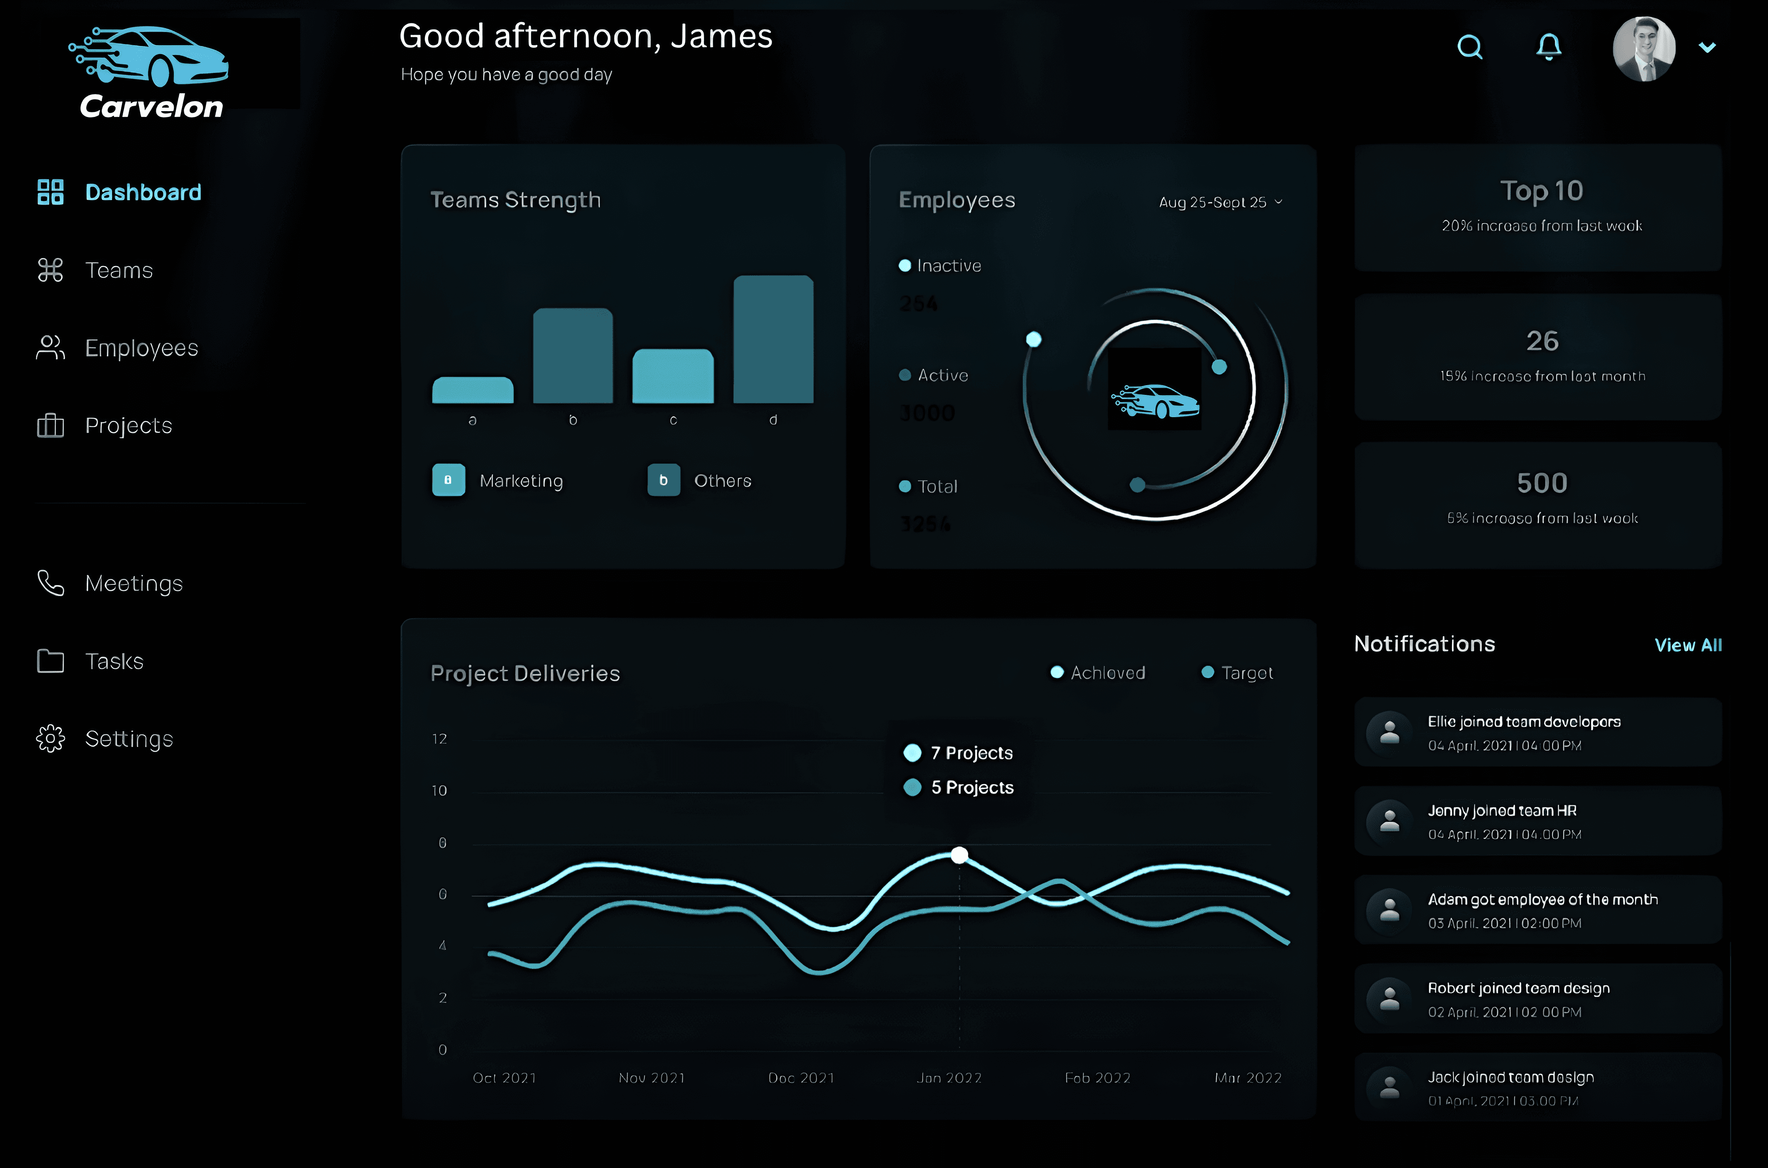Click View All notifications link
The width and height of the screenshot is (1768, 1168).
[1687, 645]
